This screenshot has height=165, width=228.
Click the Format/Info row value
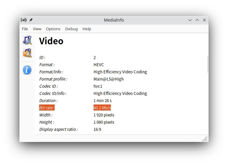click(x=120, y=72)
